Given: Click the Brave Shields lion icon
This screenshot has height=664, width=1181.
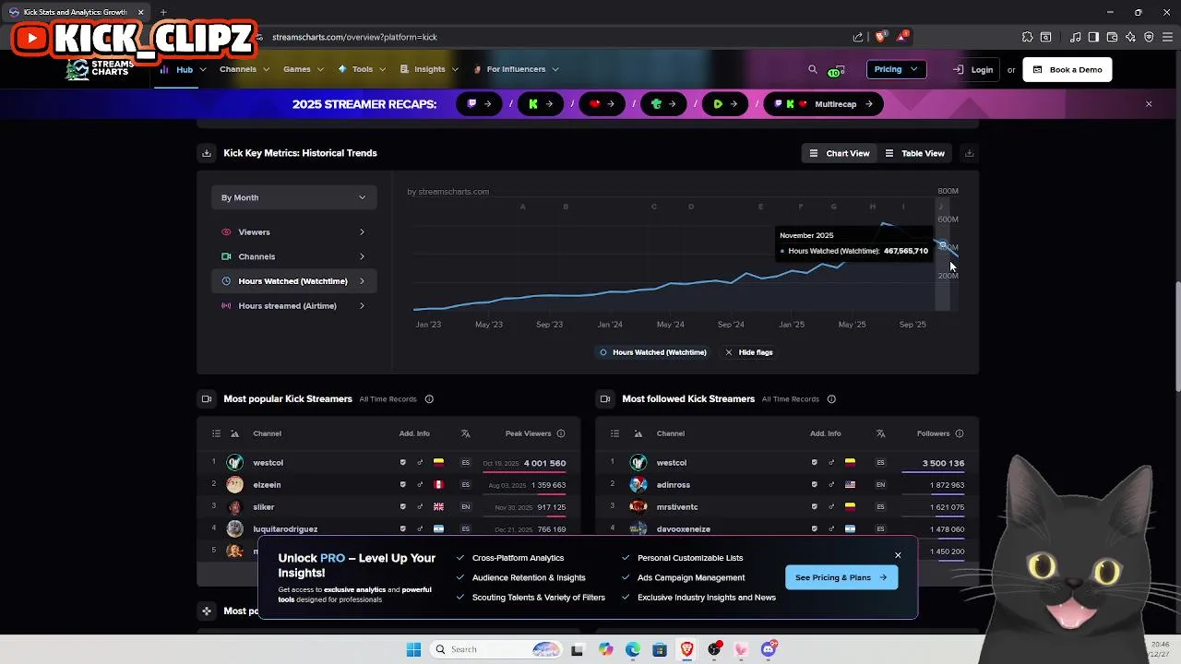Looking at the screenshot, I should [x=881, y=37].
